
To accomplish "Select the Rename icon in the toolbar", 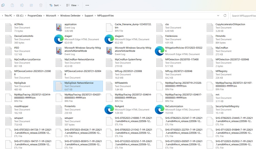I will [22, 5].
